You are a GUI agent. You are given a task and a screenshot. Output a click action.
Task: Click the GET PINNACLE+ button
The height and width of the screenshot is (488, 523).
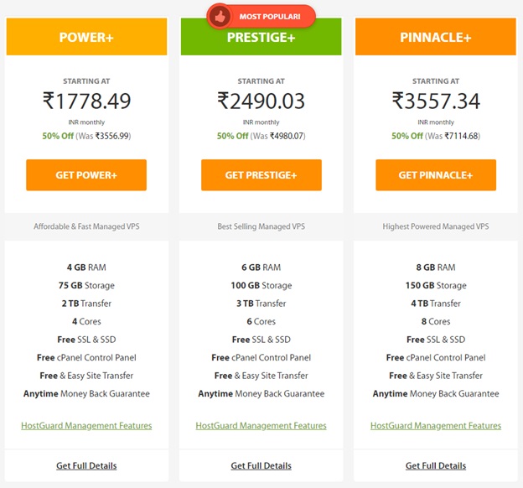pos(436,175)
